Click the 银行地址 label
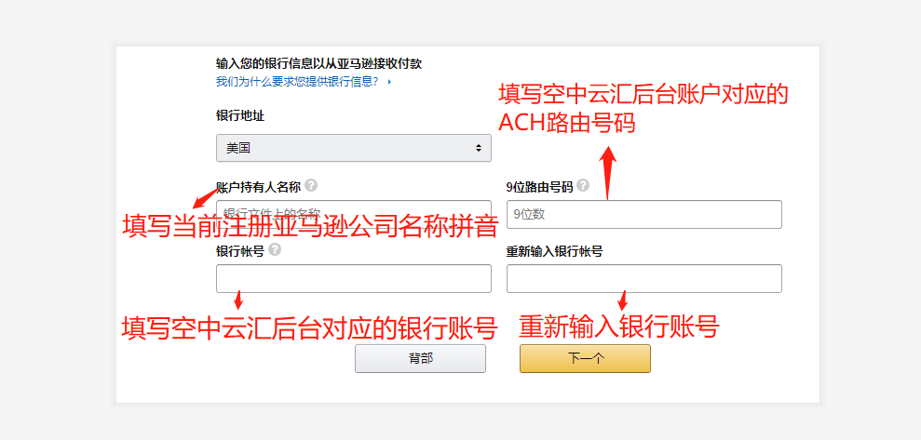This screenshot has height=440, width=921. (240, 116)
